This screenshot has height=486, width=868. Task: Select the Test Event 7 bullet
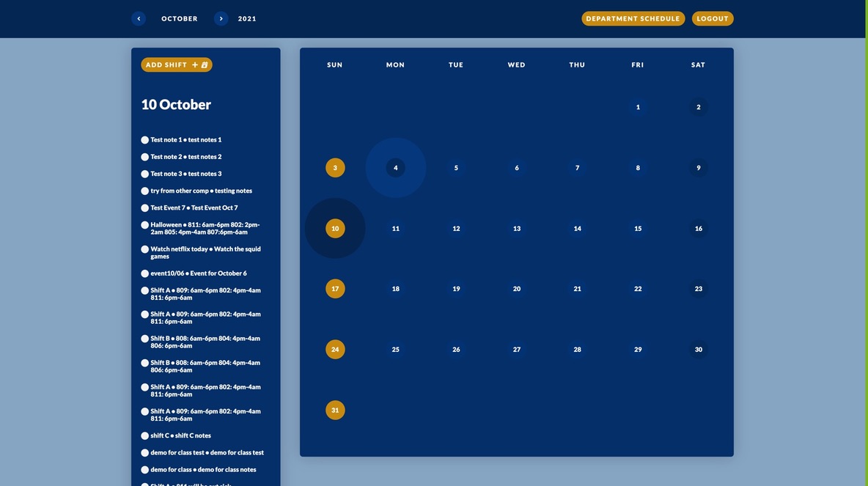pyautogui.click(x=144, y=208)
